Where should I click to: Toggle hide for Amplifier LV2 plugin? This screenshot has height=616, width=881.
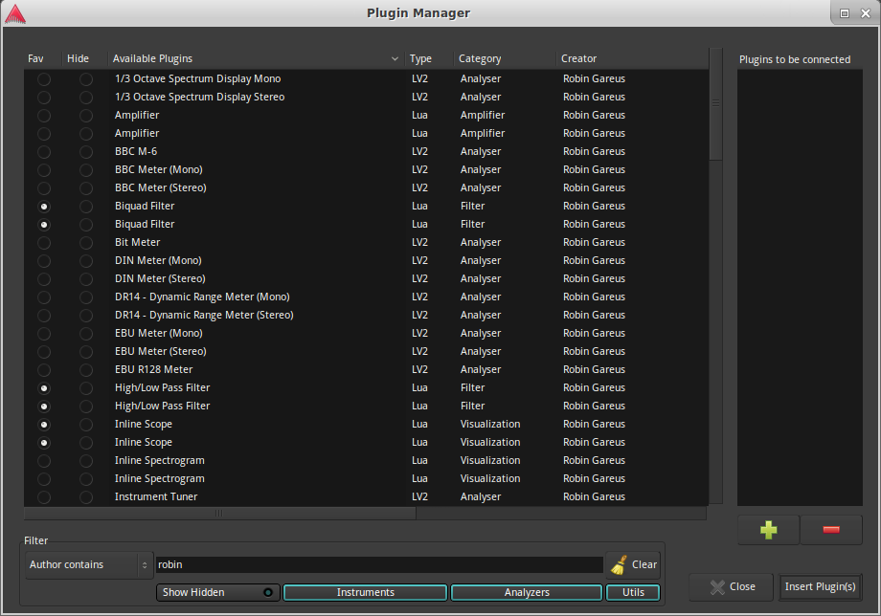(x=86, y=115)
